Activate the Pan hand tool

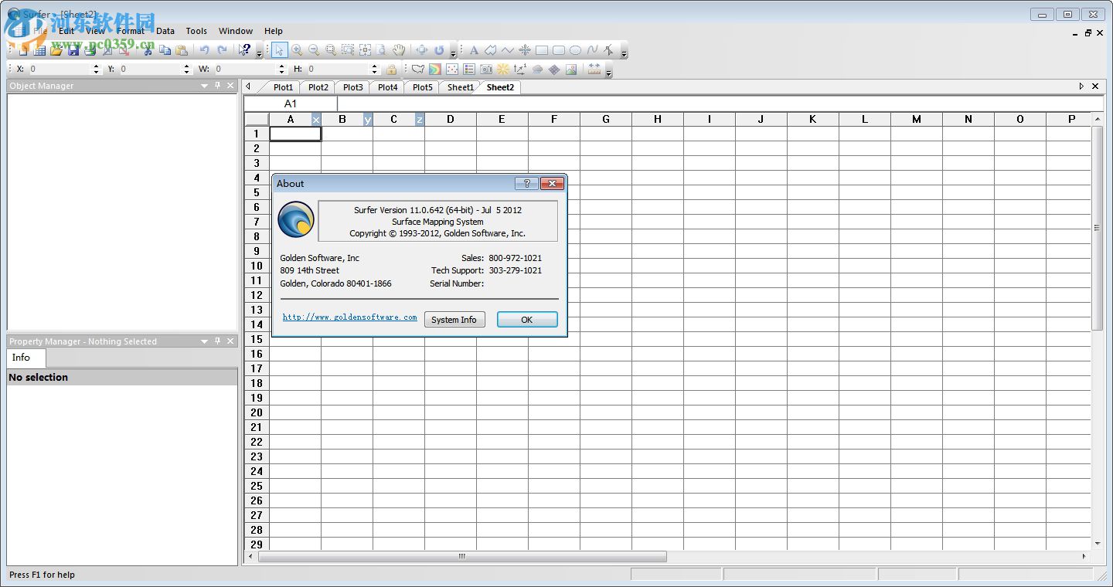(x=399, y=50)
